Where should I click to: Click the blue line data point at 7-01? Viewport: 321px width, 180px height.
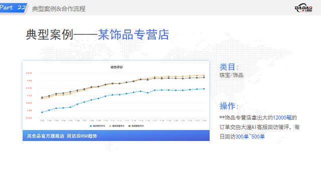pyautogui.click(x=42, y=112)
